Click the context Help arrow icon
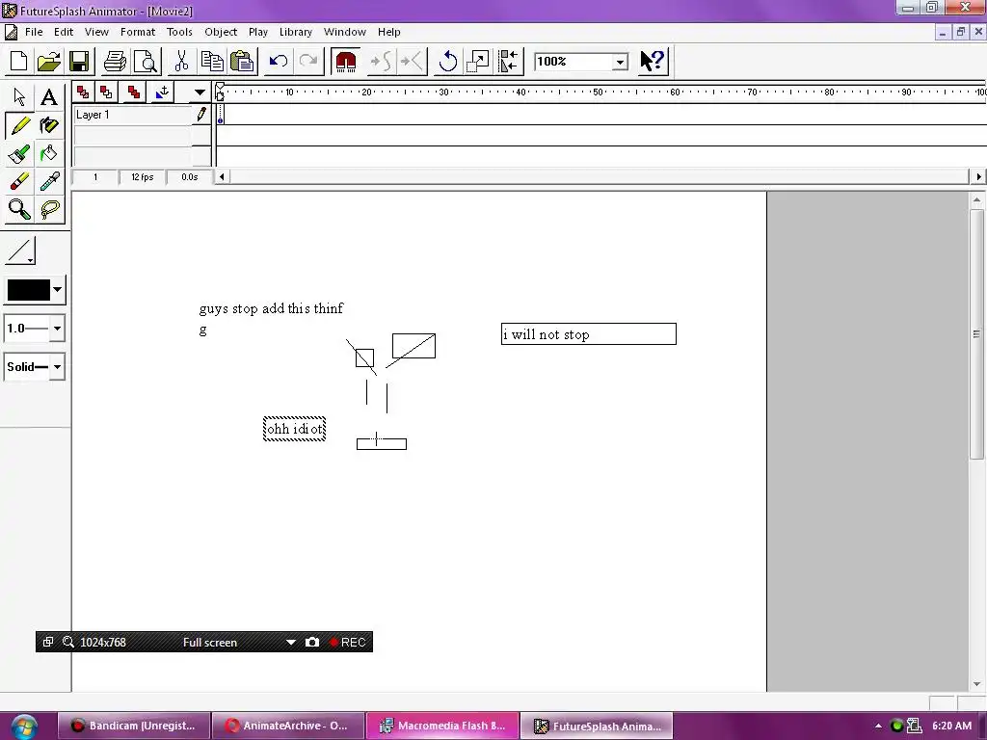The image size is (987, 740). click(x=653, y=61)
